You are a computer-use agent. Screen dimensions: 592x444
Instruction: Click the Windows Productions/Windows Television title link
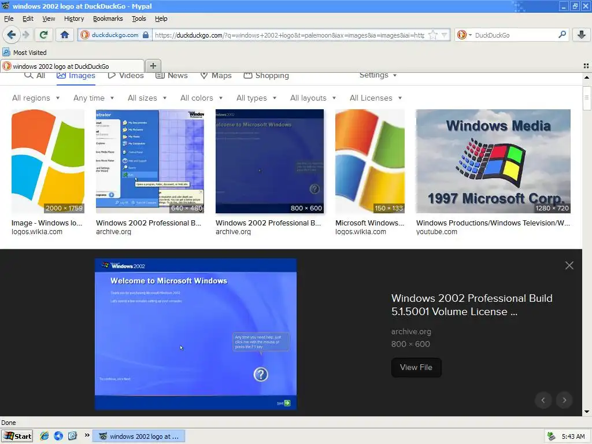[493, 223]
